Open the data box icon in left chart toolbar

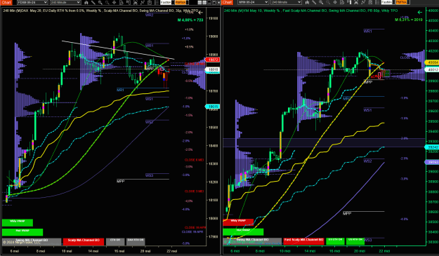tap(122, 2)
